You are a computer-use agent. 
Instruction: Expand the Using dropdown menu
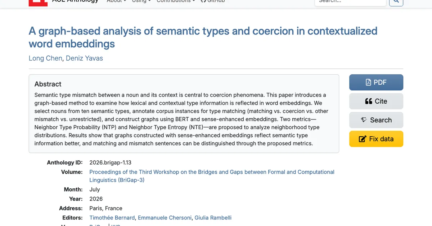141,1
